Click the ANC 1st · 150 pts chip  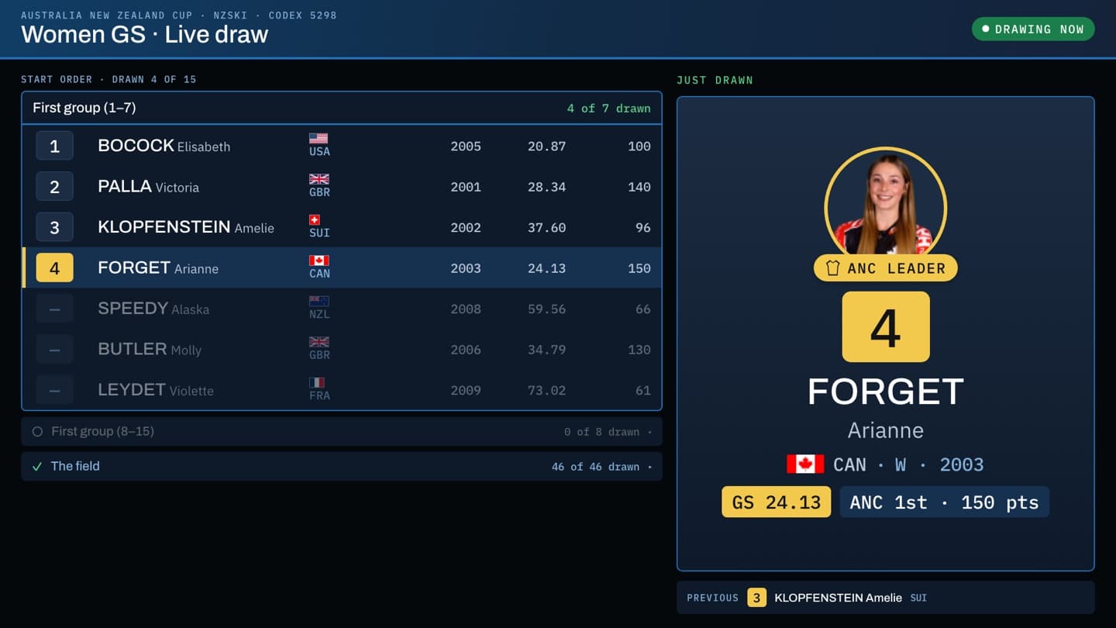click(x=944, y=502)
